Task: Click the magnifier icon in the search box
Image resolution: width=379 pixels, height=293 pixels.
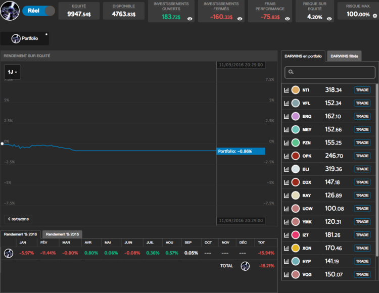Action: coord(291,73)
